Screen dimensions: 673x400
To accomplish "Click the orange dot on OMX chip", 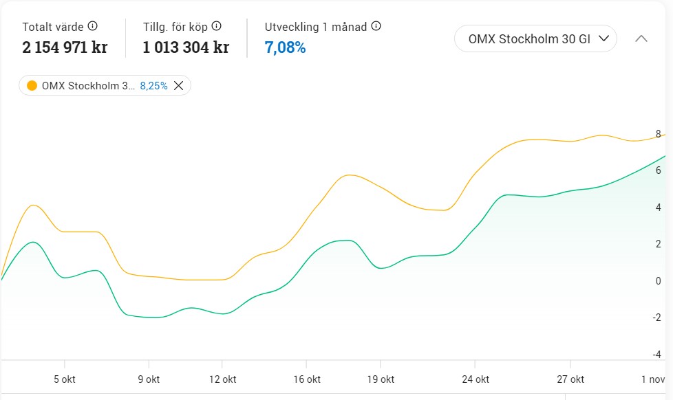I will (x=32, y=86).
